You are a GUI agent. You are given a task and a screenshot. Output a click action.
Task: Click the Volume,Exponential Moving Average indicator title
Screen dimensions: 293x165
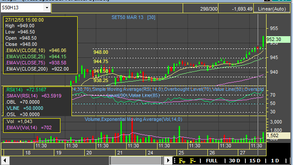click(x=133, y=119)
